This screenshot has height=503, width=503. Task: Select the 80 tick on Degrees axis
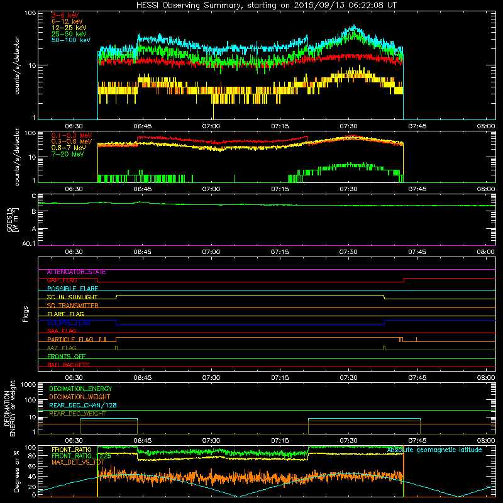tap(32, 456)
